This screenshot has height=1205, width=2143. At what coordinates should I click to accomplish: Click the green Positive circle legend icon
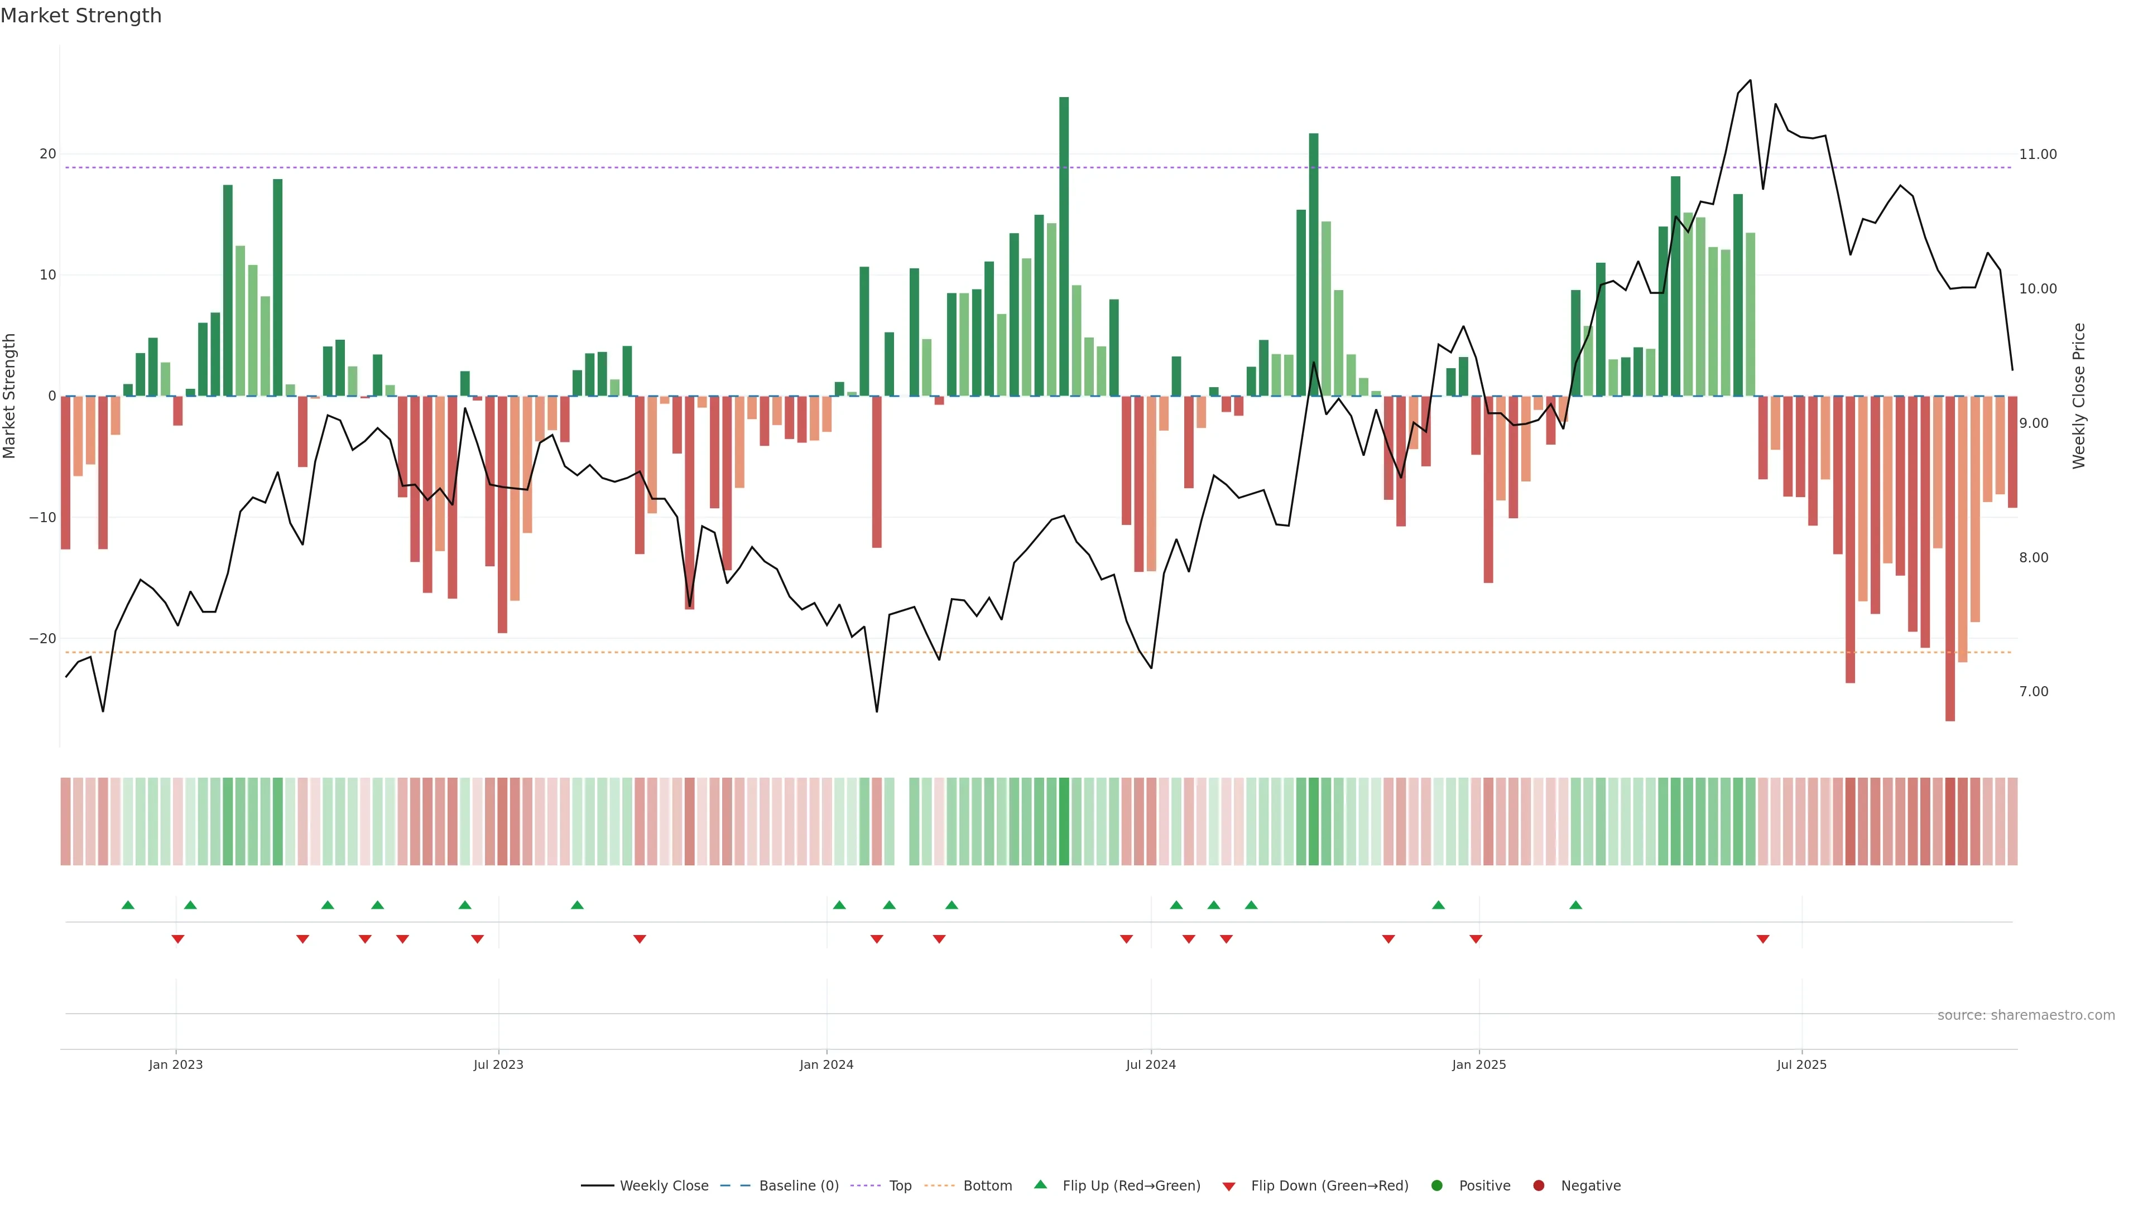click(1436, 1185)
